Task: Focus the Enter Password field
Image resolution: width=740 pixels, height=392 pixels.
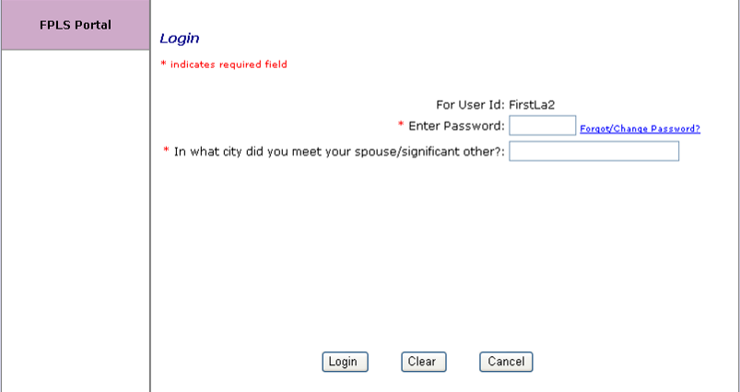Action: (x=542, y=125)
